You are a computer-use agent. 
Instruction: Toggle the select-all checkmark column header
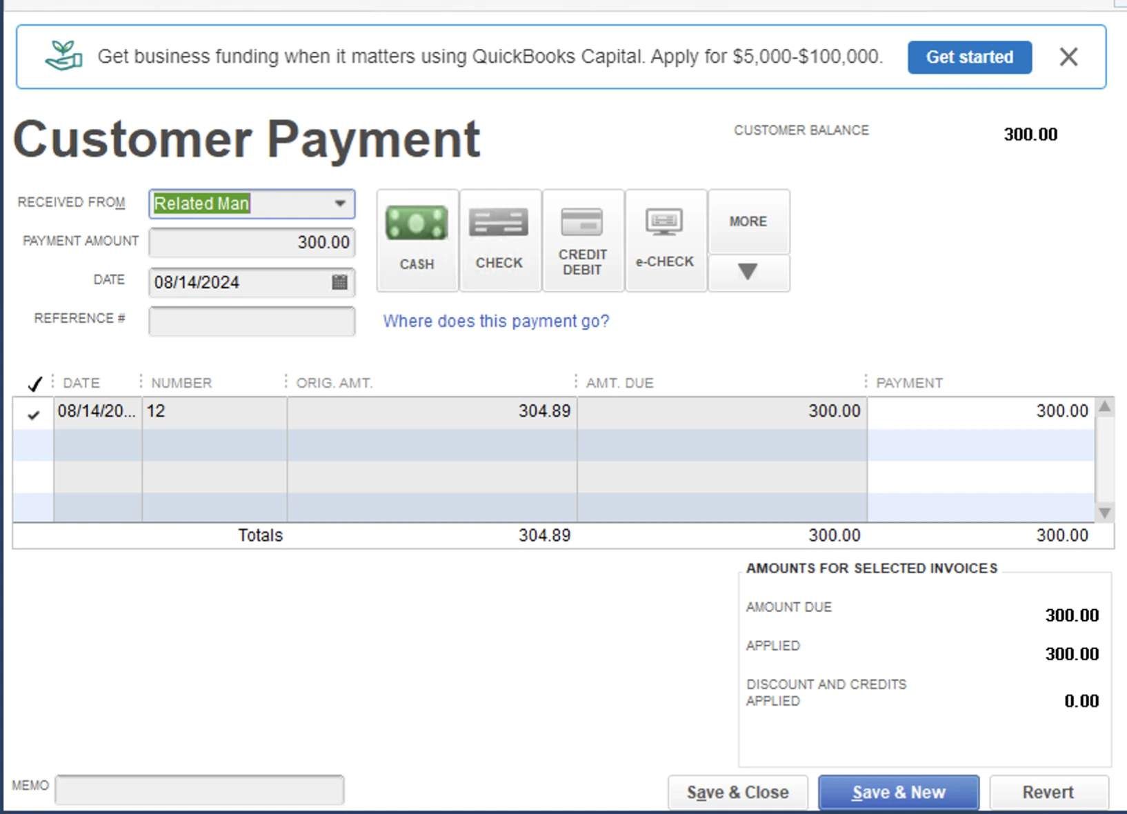pyautogui.click(x=34, y=384)
